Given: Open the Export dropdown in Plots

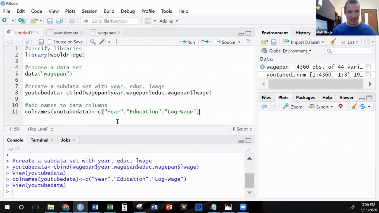Looking at the screenshot, I should click(x=321, y=107).
